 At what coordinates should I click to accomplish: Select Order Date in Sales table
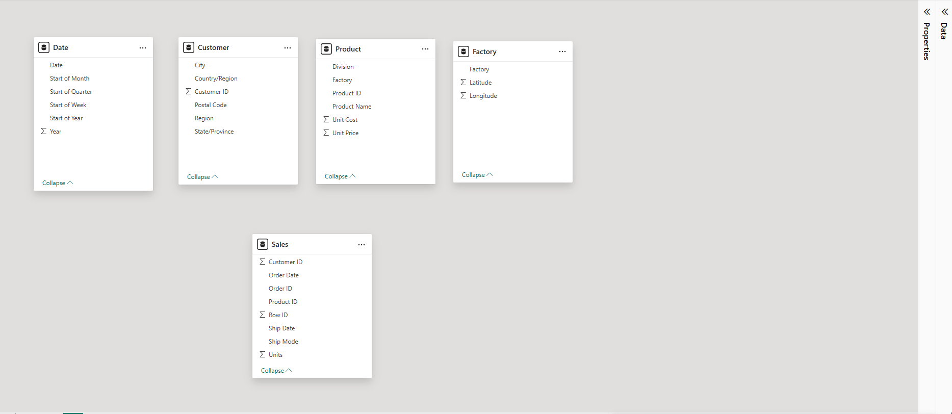coord(312,275)
